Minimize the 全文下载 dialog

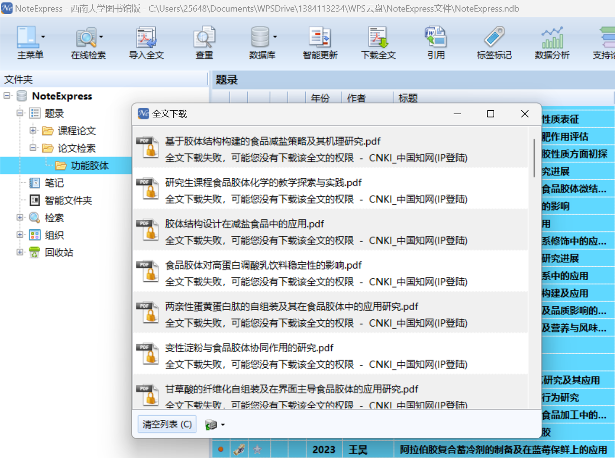457,114
